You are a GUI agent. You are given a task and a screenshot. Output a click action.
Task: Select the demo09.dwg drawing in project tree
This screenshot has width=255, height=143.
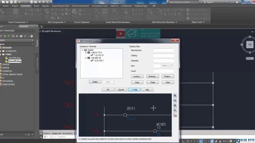coord(15,61)
